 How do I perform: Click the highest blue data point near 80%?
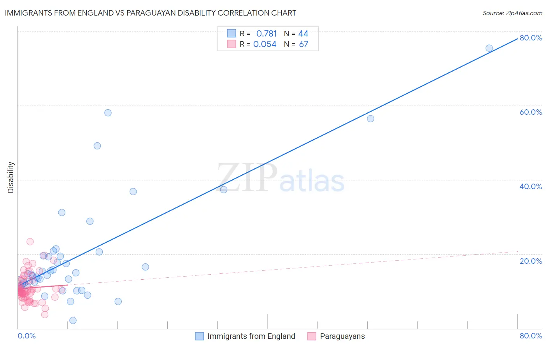[x=489, y=48]
